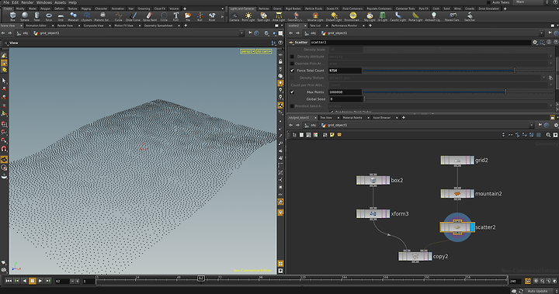Select the Sky Light shelf tool
Viewport: 559px width, 294px height.
[x=370, y=16]
